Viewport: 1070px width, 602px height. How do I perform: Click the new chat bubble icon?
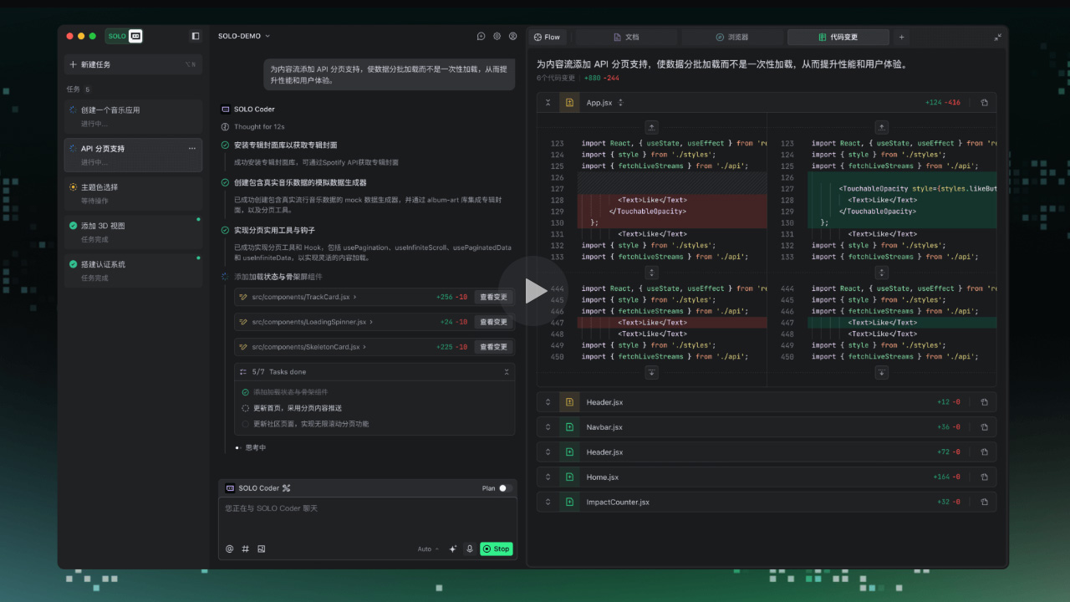coord(481,37)
